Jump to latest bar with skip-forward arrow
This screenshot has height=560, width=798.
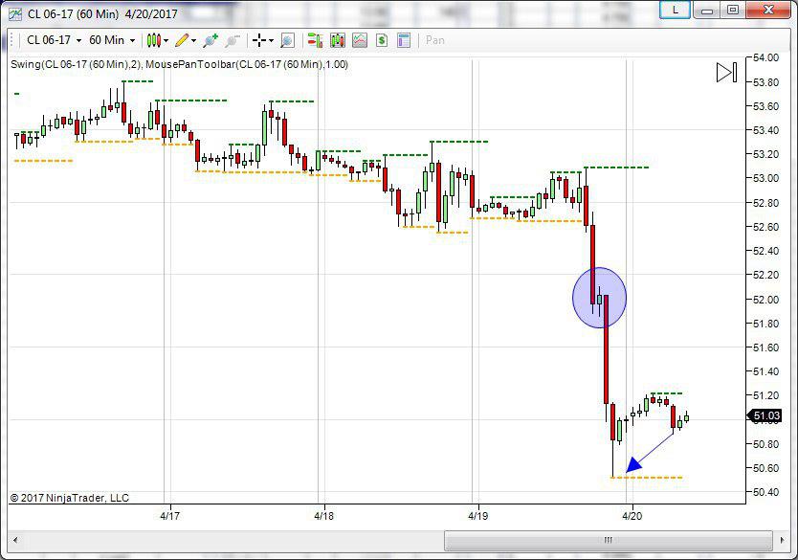(726, 73)
